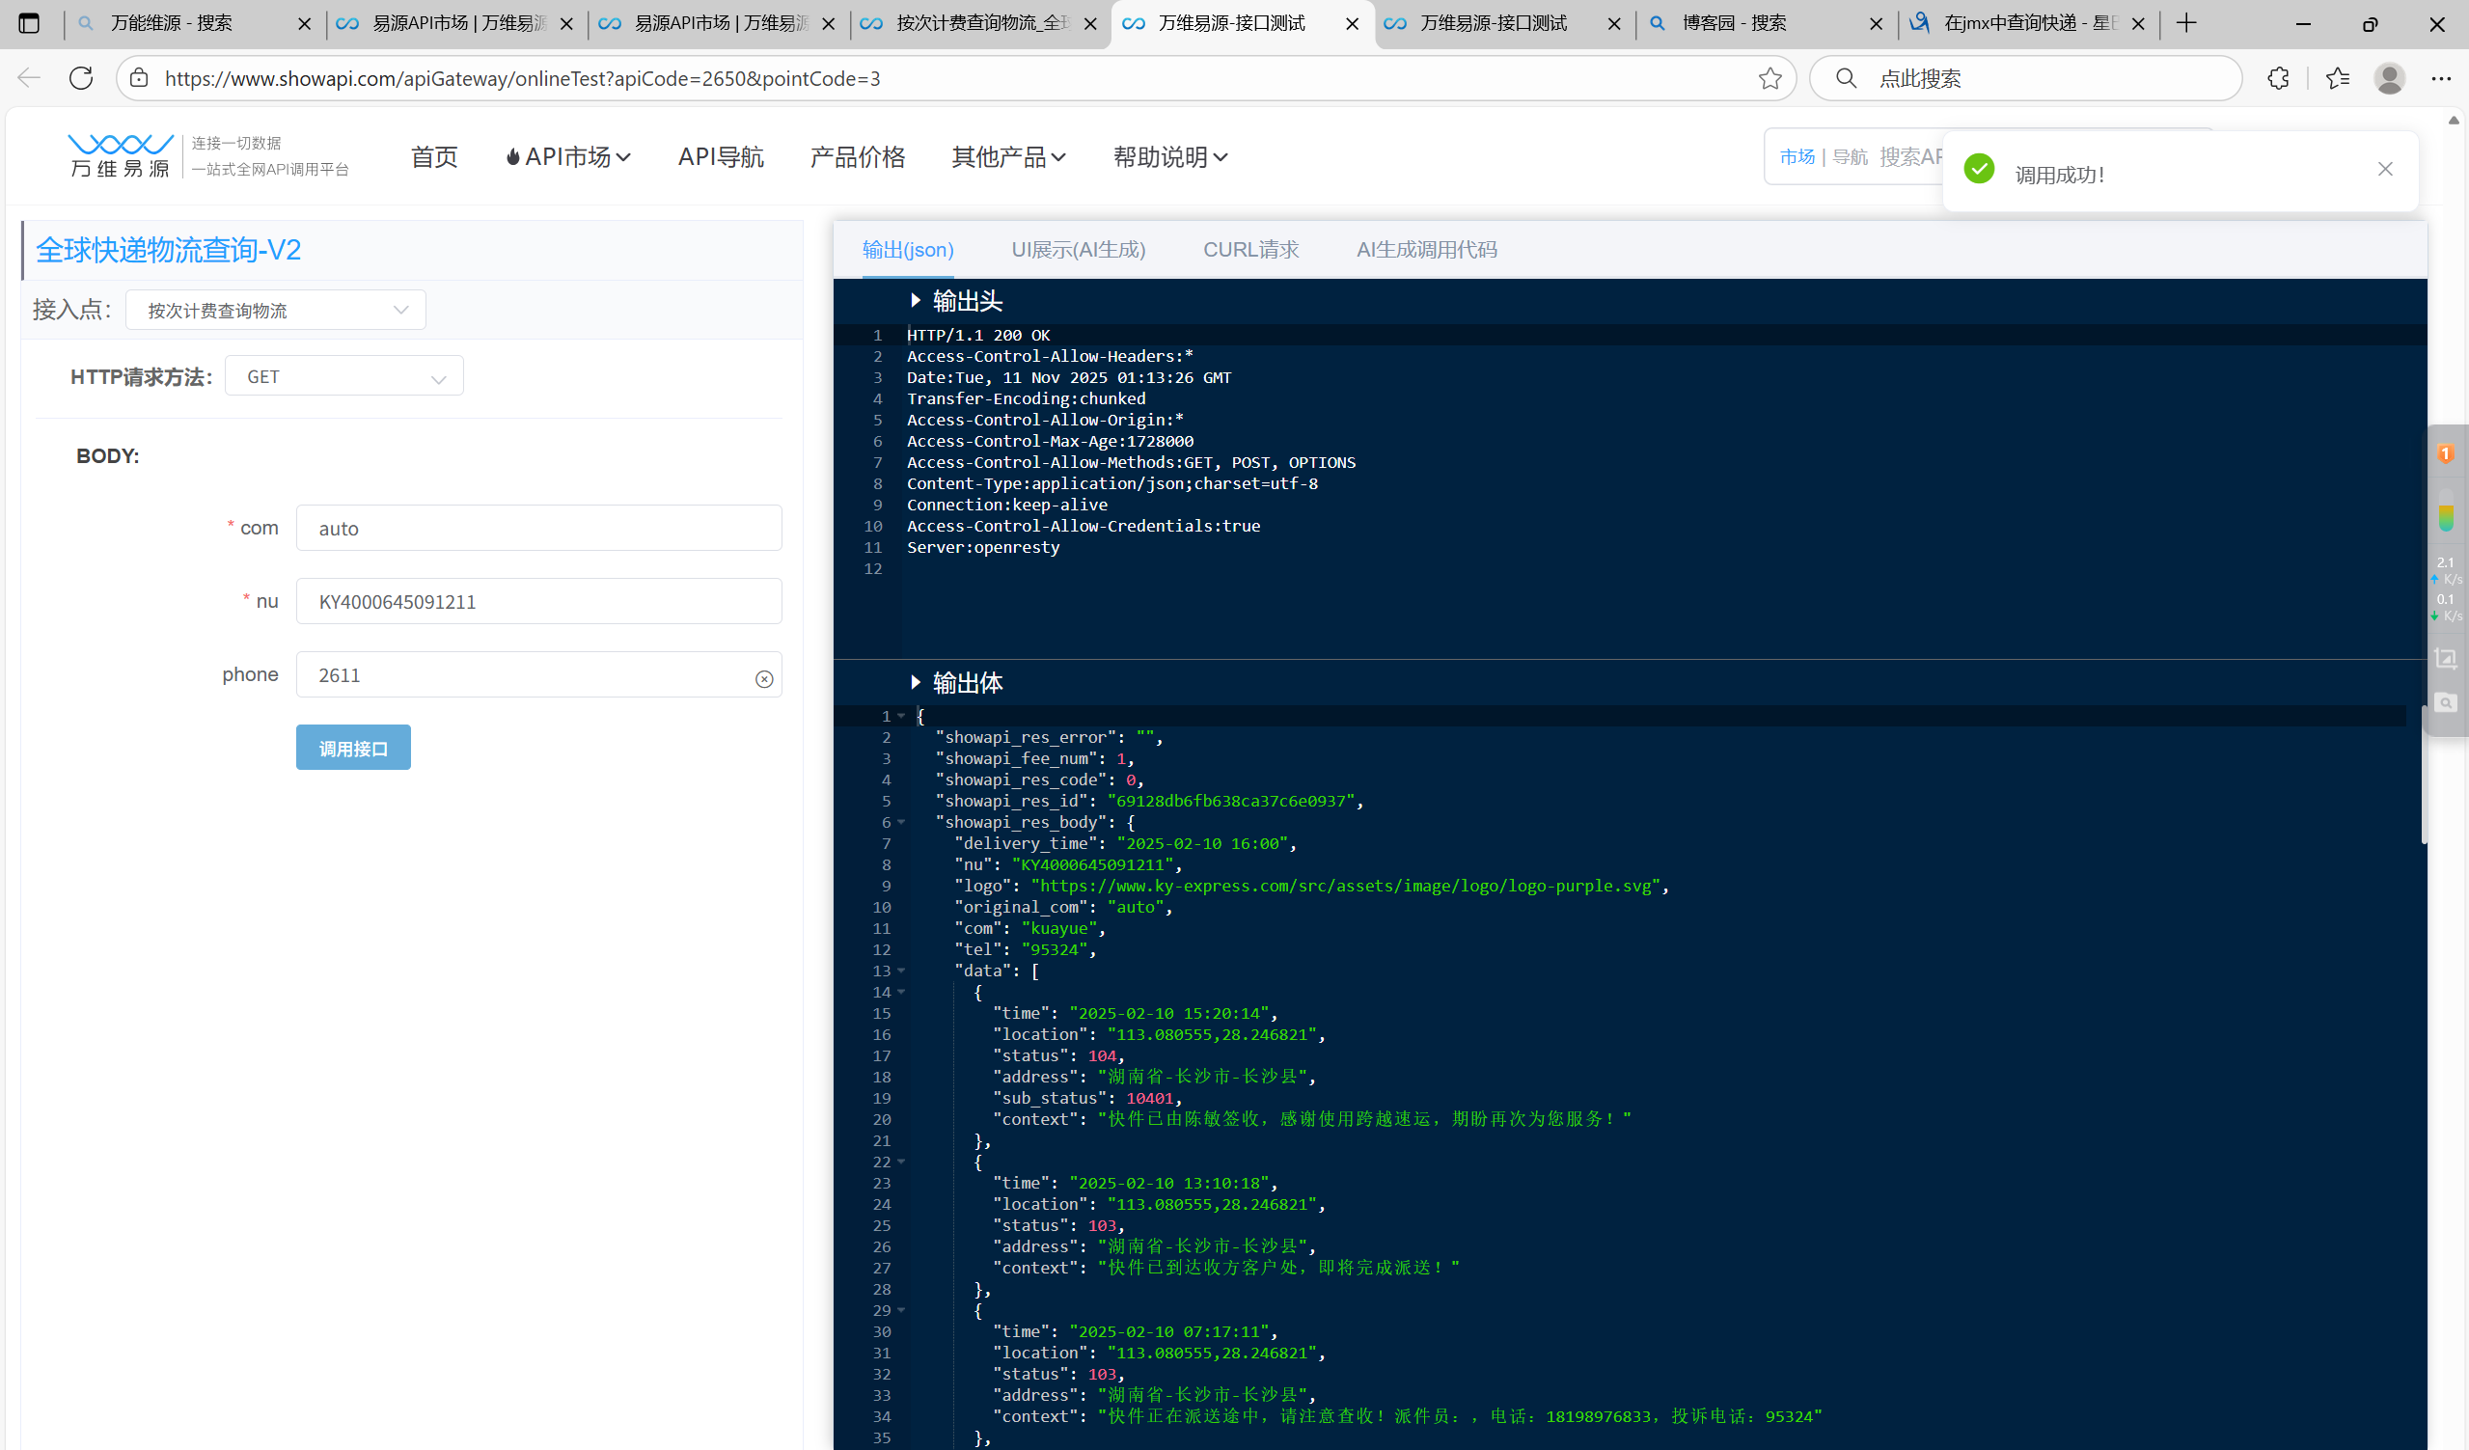Open the API市场 menu
Image resolution: width=2469 pixels, height=1450 pixels.
568,156
